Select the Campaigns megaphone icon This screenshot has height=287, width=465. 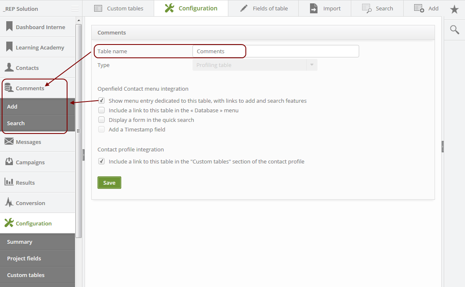coord(9,162)
